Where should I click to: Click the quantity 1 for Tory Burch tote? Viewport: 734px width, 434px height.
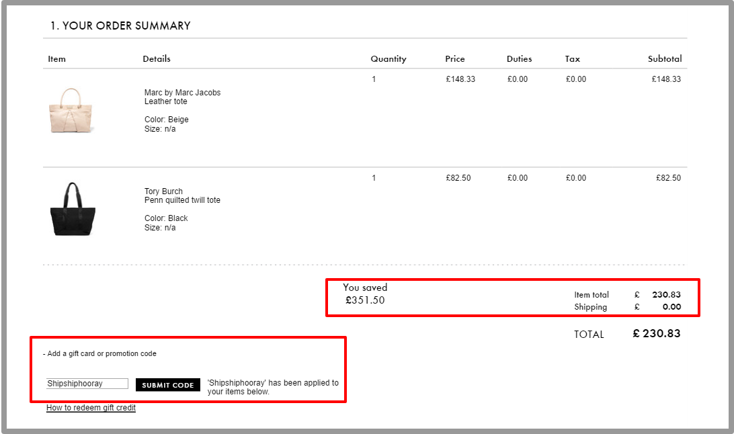374,178
